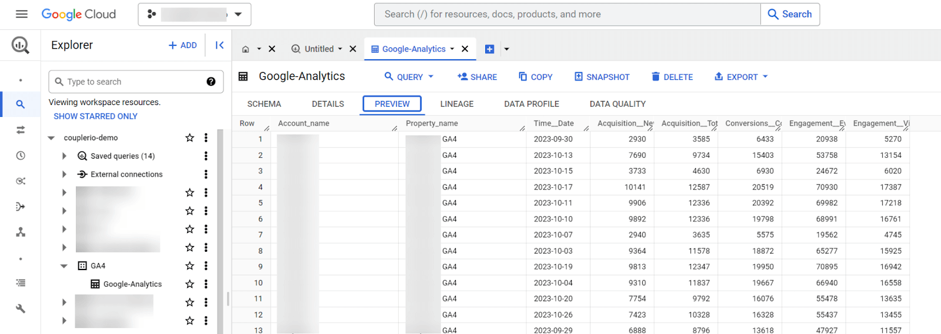Switch to the LINEAGE tab
This screenshot has width=941, height=334.
pyautogui.click(x=457, y=104)
